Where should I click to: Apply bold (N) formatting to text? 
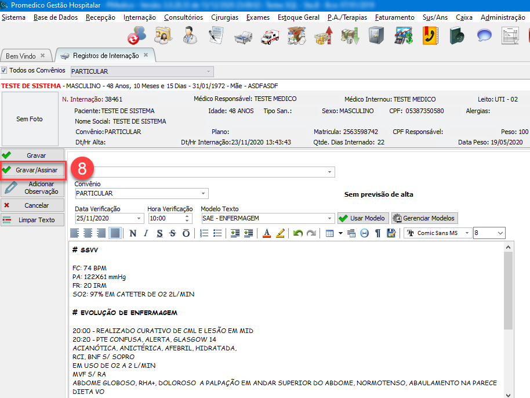click(x=133, y=233)
